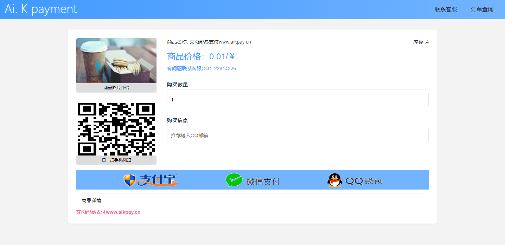Select QQ Wallet (QQ钱包) payment
This screenshot has height=245, width=505.
[354, 180]
